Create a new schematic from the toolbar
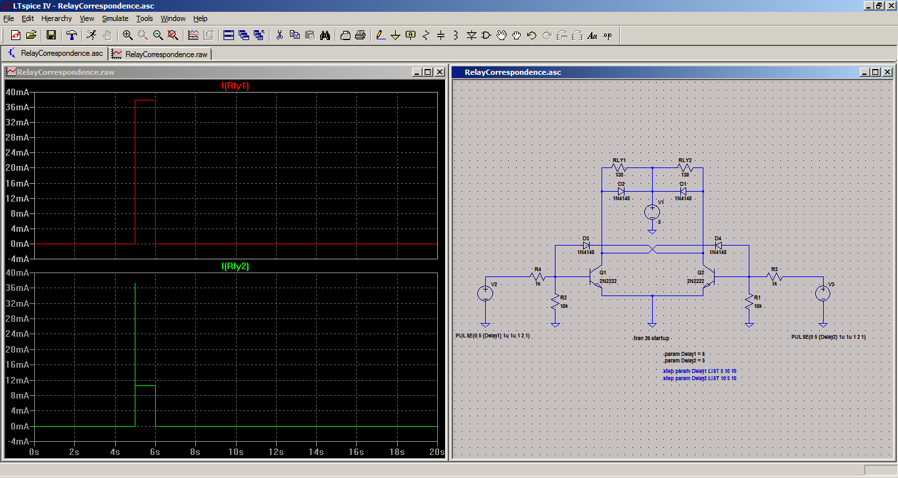This screenshot has width=898, height=478. click(x=15, y=35)
